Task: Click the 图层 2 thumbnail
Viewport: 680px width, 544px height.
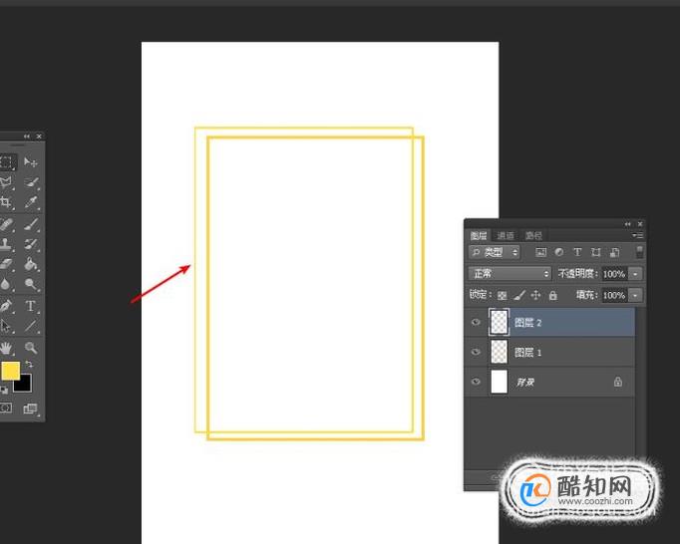Action: (499, 322)
